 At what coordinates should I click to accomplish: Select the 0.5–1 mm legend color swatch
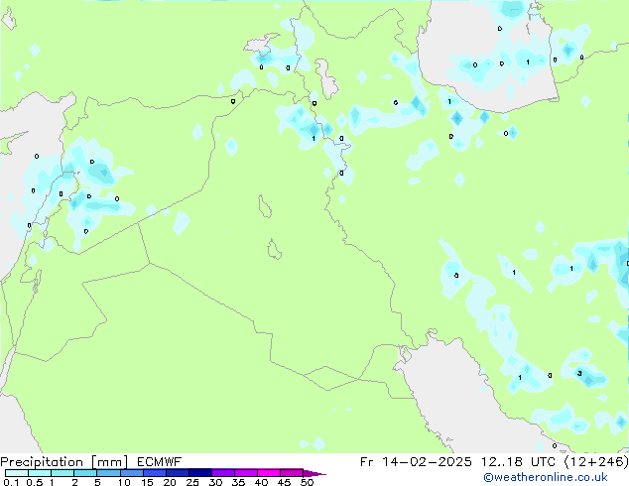tap(40, 473)
